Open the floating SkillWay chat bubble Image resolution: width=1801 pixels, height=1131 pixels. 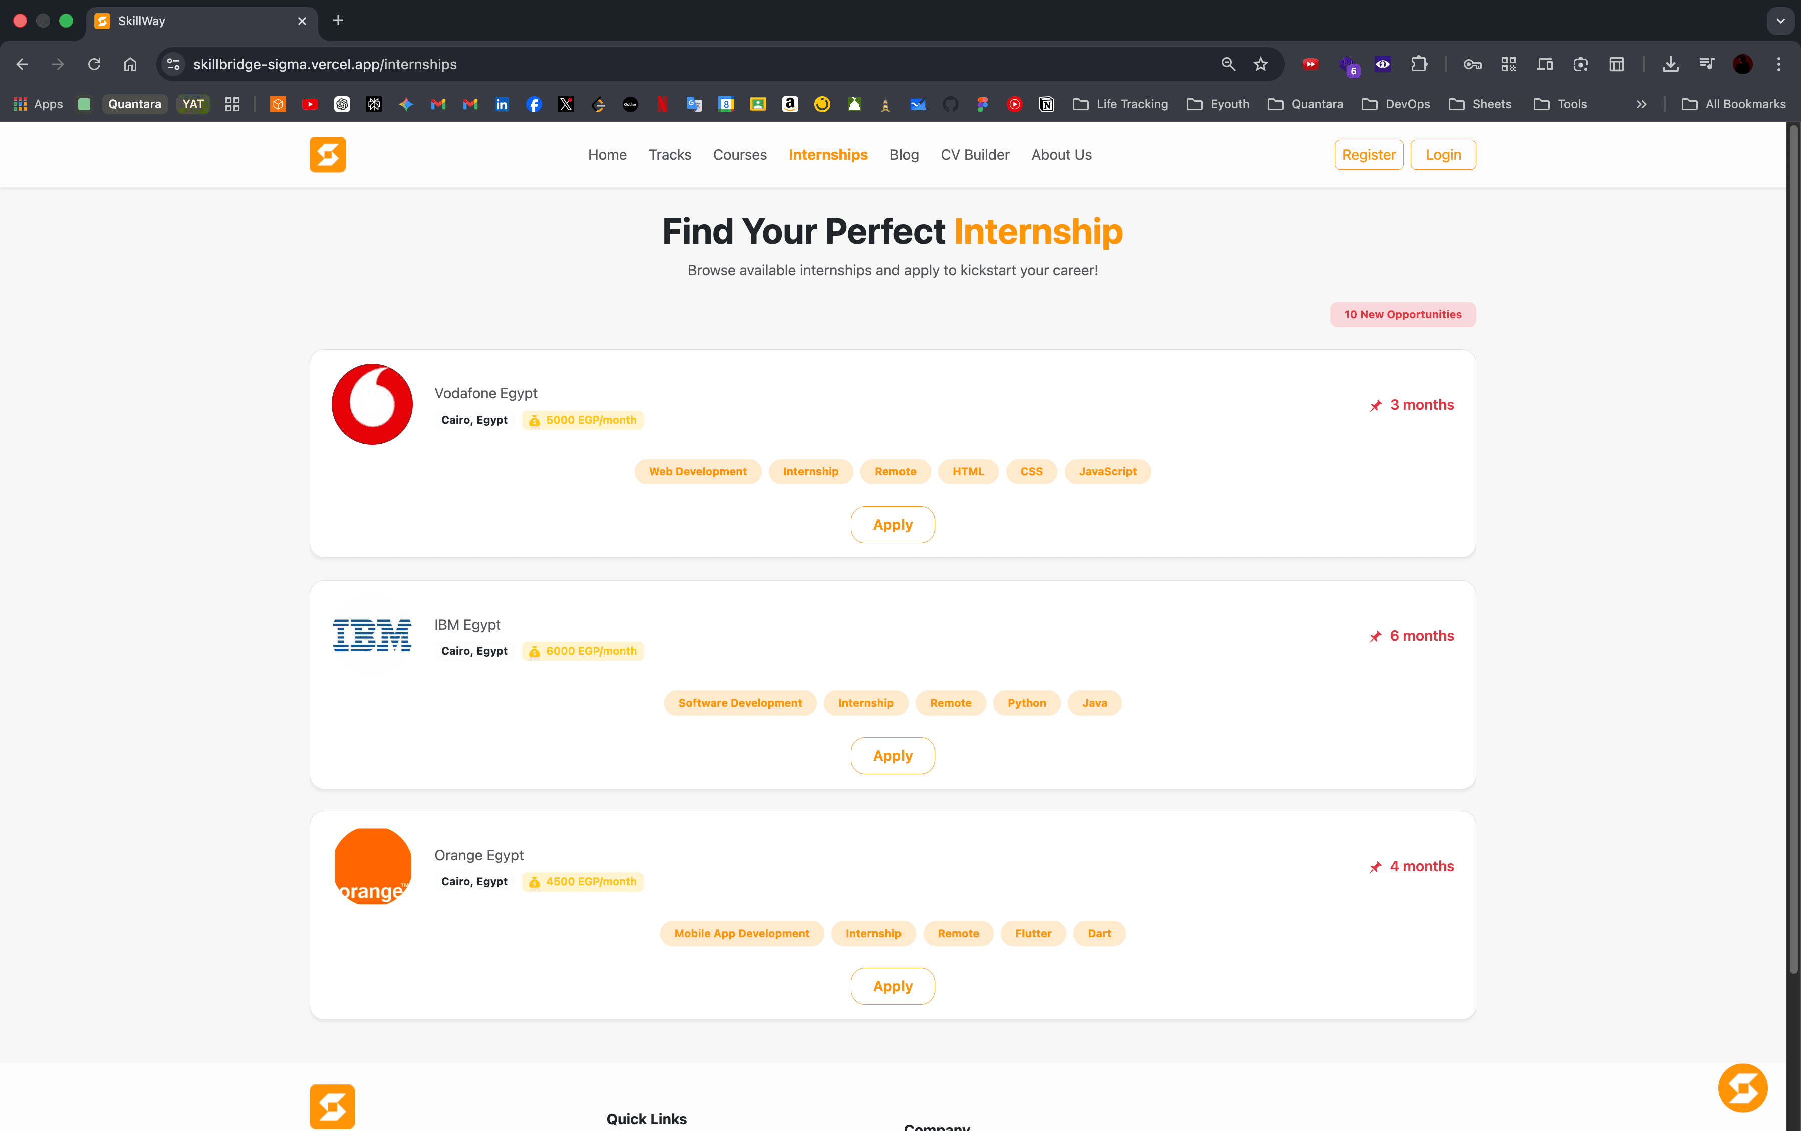[1743, 1088]
